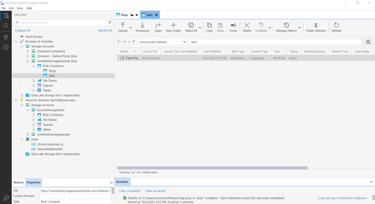
Task: Collapse the Actions/Properties panel chevron
Action: pos(111,182)
